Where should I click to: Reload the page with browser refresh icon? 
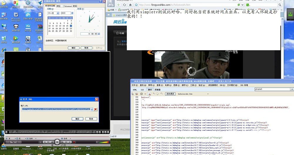(x=124, y=5)
